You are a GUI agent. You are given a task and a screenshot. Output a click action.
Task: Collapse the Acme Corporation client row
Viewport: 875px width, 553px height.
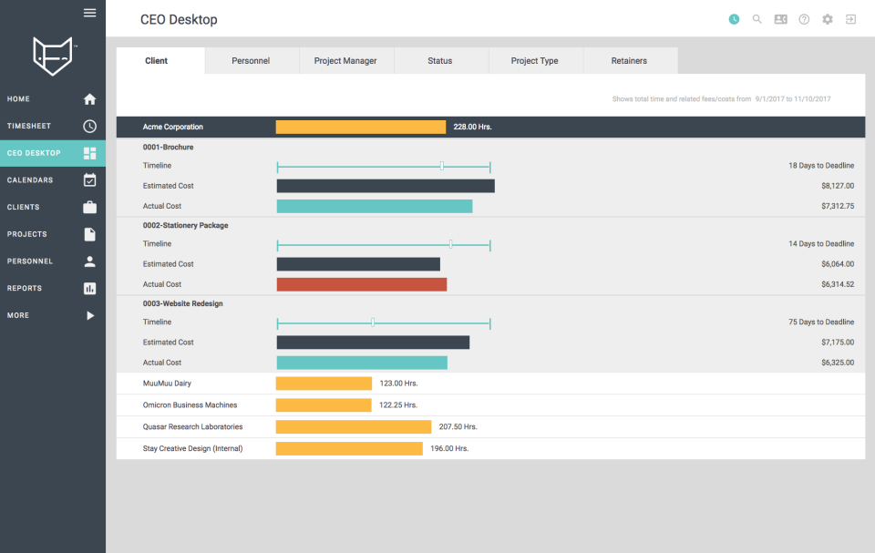(173, 127)
